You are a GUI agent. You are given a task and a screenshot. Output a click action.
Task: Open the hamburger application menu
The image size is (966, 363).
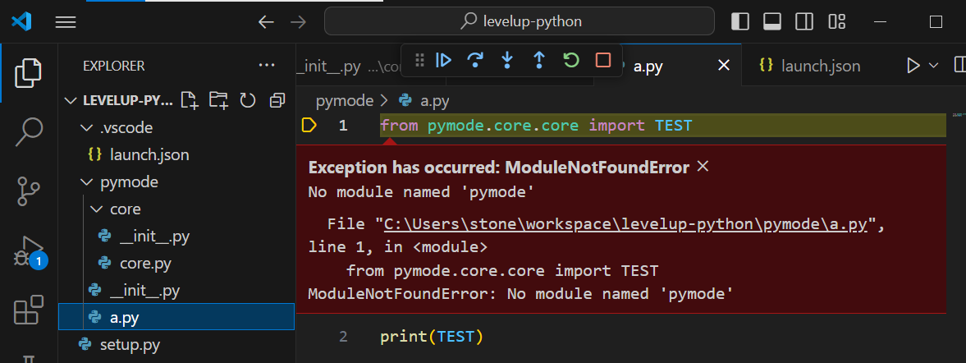click(66, 22)
